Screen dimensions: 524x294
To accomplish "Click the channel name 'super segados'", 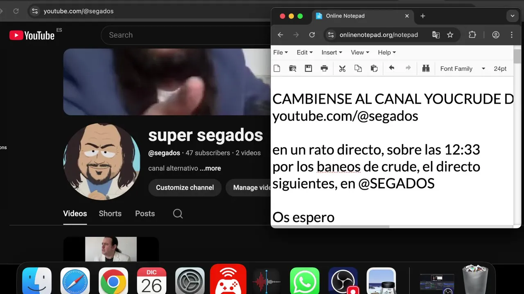I will 206,135.
